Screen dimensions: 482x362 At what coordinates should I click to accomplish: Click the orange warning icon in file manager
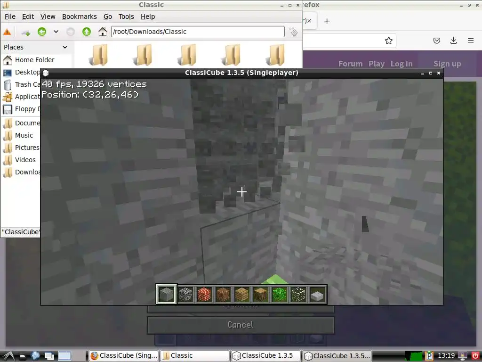click(x=7, y=32)
